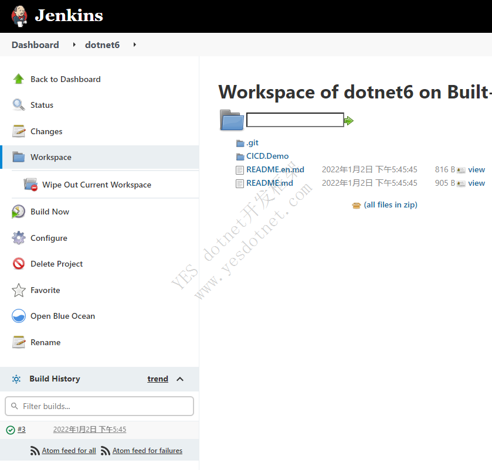Click the CICD.Demo folder icon
This screenshot has height=470, width=492.
pos(240,156)
